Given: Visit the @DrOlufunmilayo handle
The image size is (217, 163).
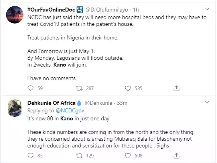Looking at the screenshot, I should [x=107, y=10].
